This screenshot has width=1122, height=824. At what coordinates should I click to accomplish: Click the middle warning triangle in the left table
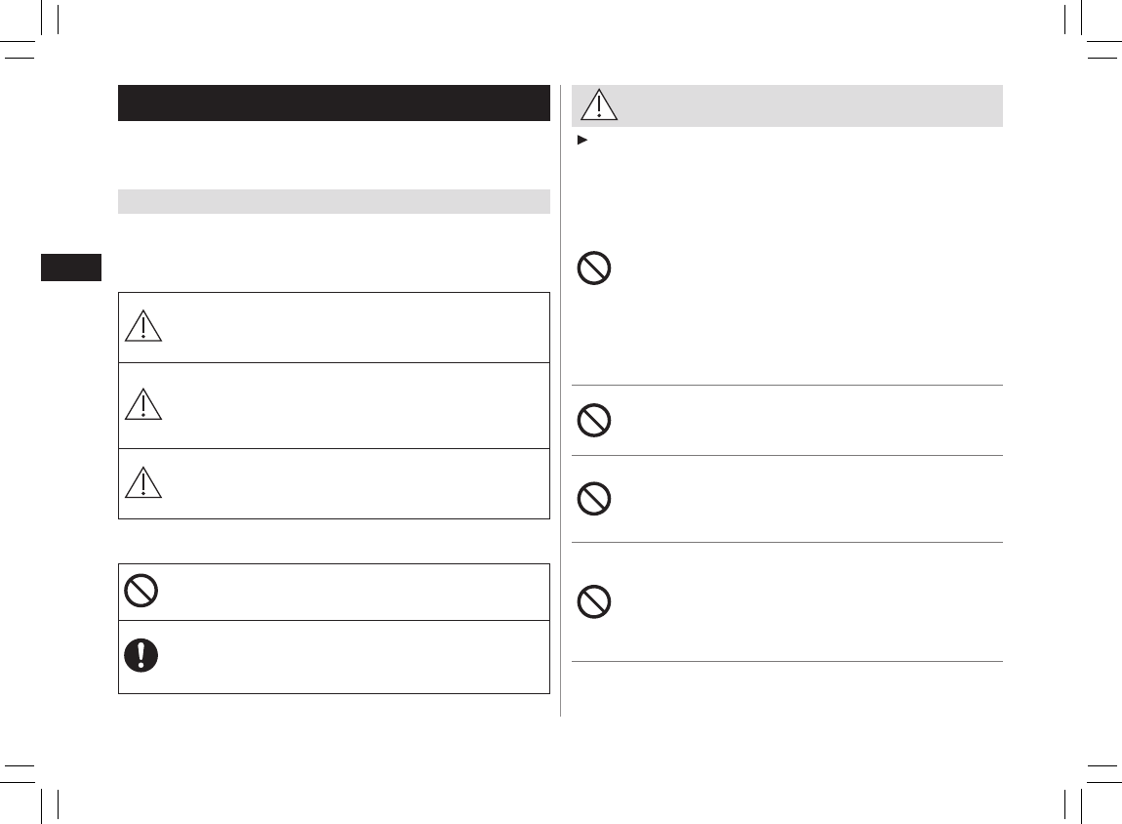[x=143, y=403]
